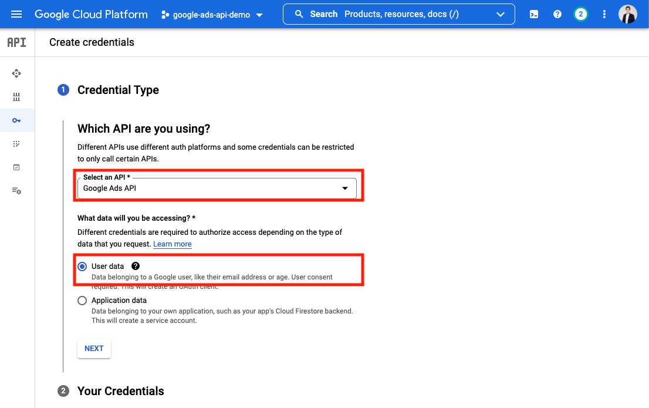Open Domain verification sidebar icon
Viewport: 649px width, 408px height.
[x=16, y=167]
